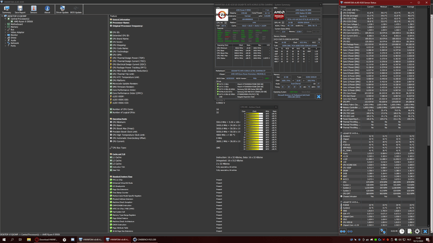Expand the Motherboard tree node
Image resolution: width=433 pixels, height=243 pixels.
pos(5,24)
